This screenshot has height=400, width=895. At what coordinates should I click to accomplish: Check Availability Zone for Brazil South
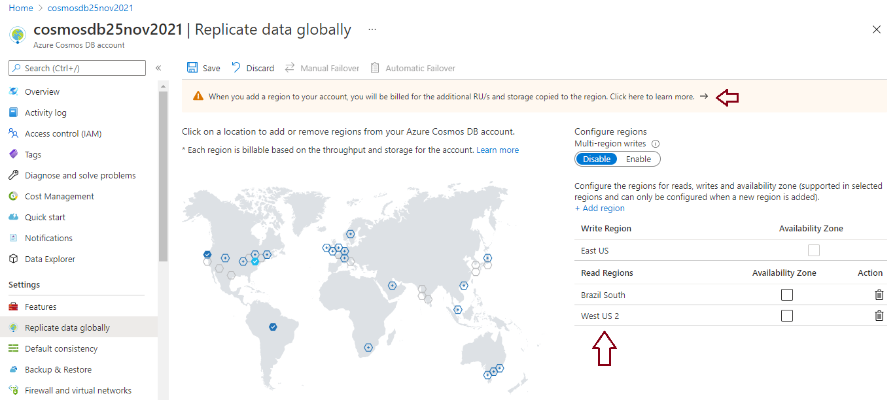(787, 295)
